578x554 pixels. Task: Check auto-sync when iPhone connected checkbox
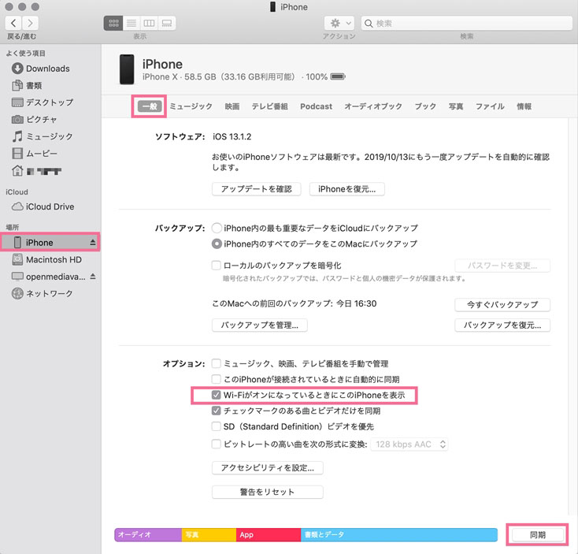217,379
